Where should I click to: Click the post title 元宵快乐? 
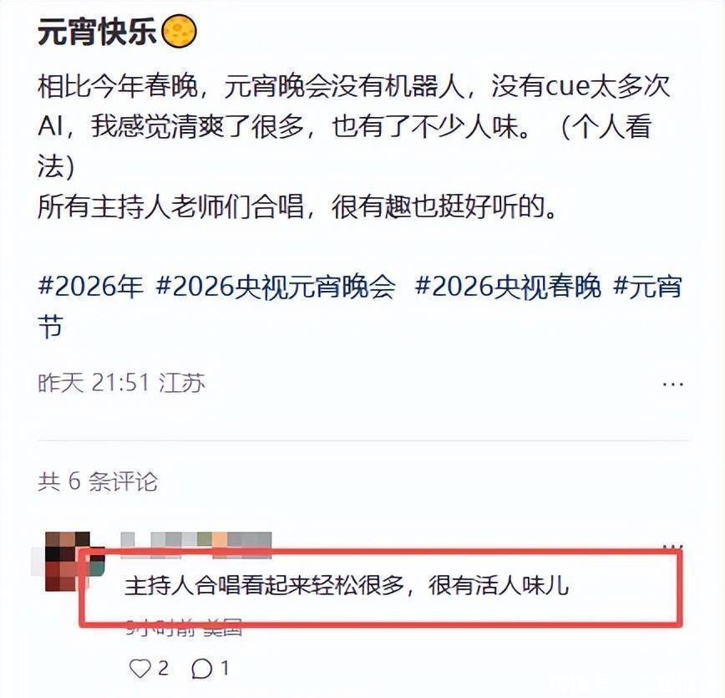click(x=97, y=32)
